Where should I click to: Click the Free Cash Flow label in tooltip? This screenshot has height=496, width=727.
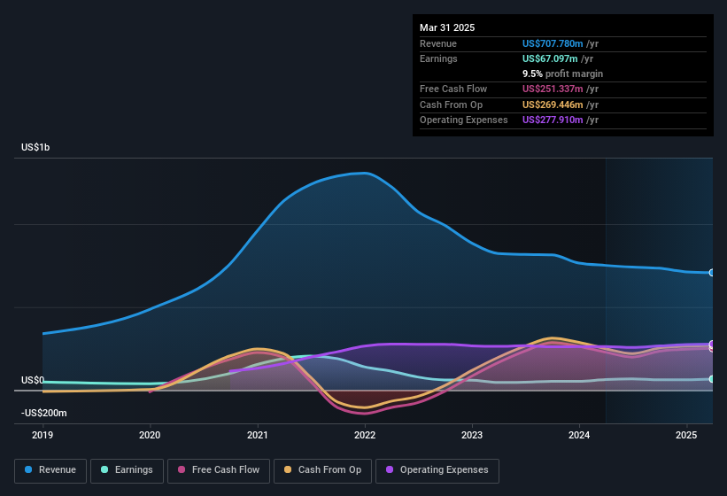click(x=453, y=89)
